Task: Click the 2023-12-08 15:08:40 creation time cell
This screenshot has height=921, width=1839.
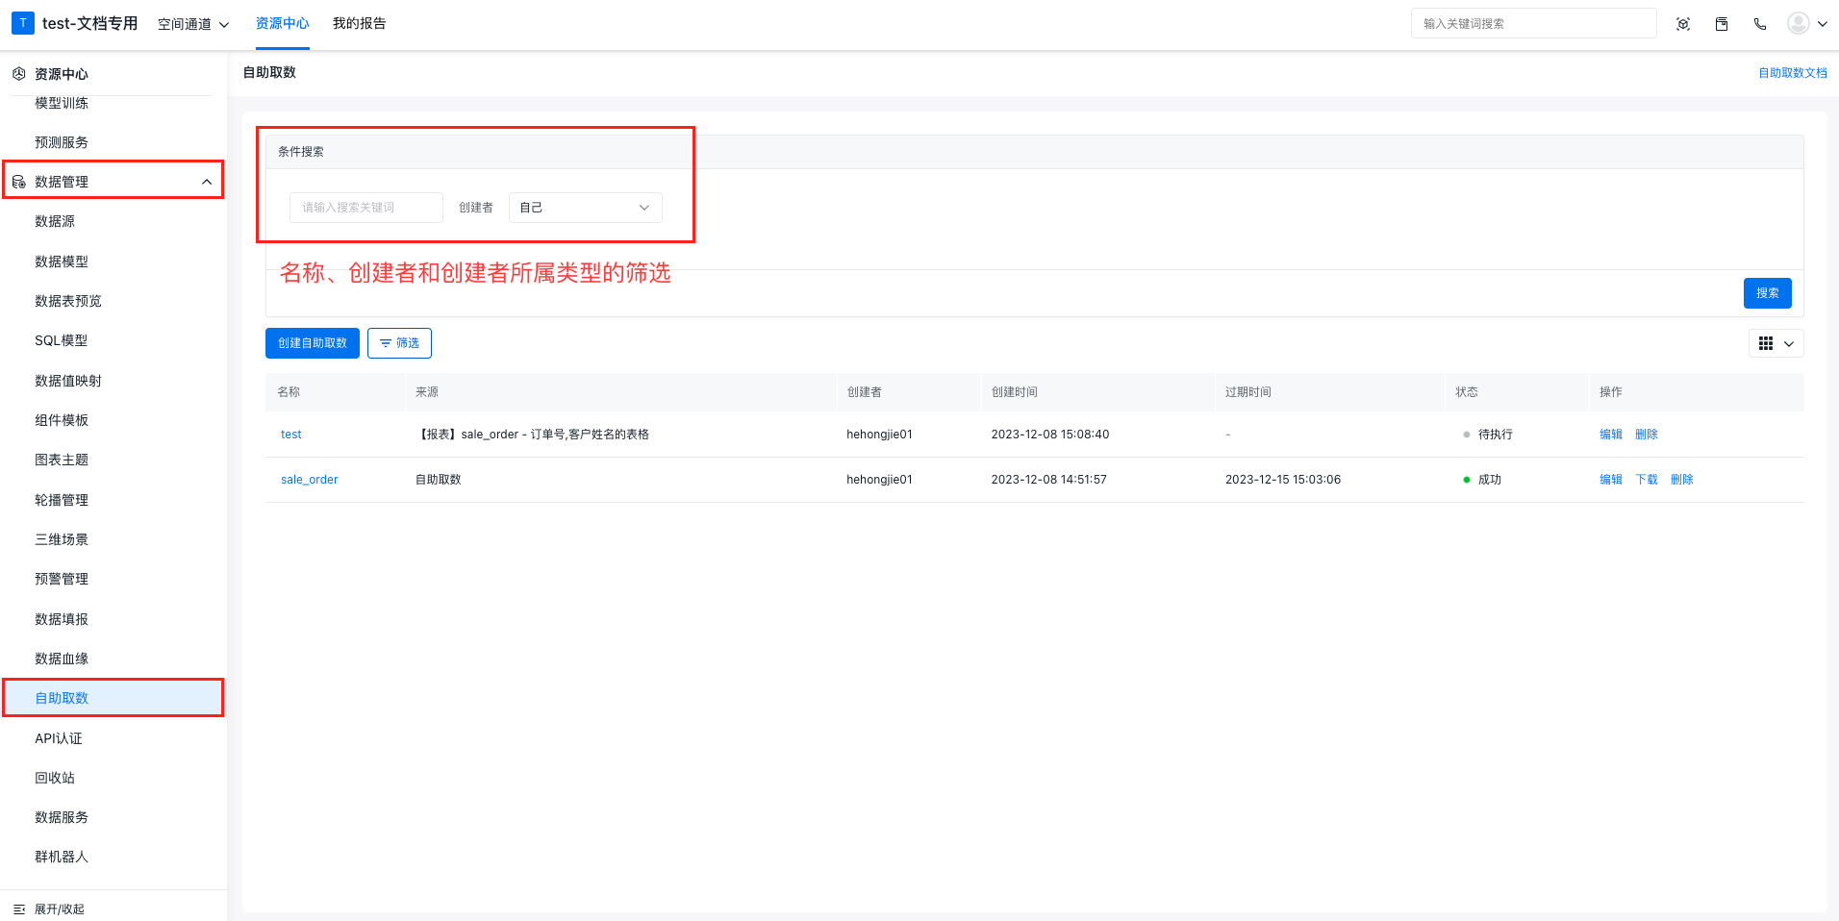Action: [1050, 435]
